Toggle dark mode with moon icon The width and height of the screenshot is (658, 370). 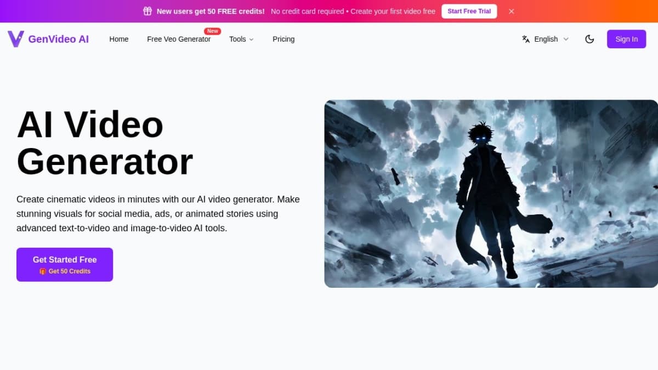pyautogui.click(x=589, y=39)
